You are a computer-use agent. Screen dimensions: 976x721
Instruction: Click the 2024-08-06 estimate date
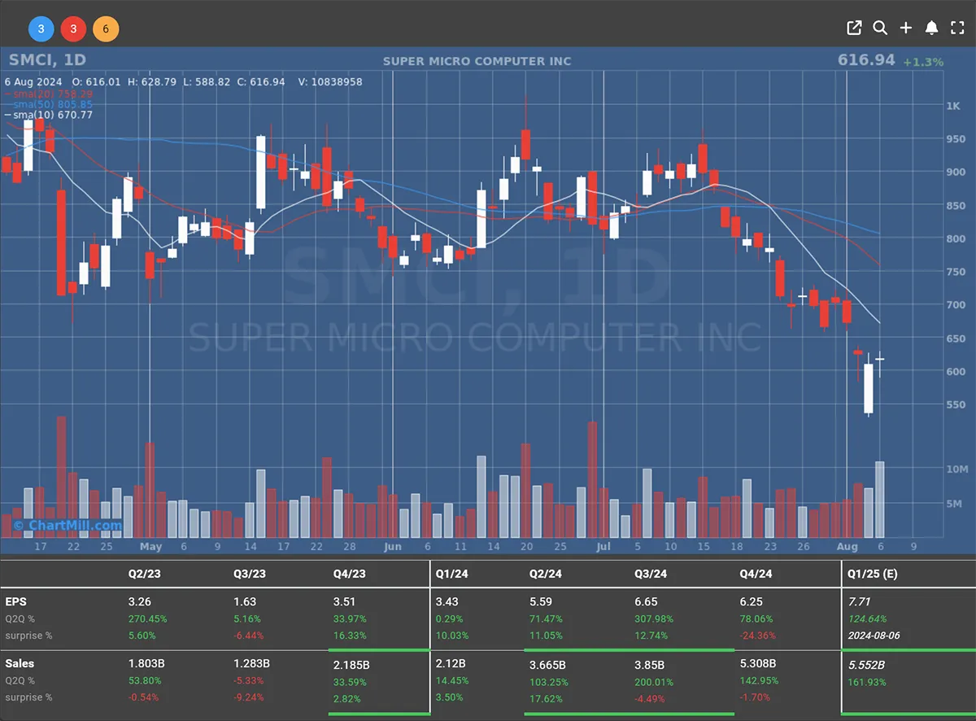click(874, 636)
